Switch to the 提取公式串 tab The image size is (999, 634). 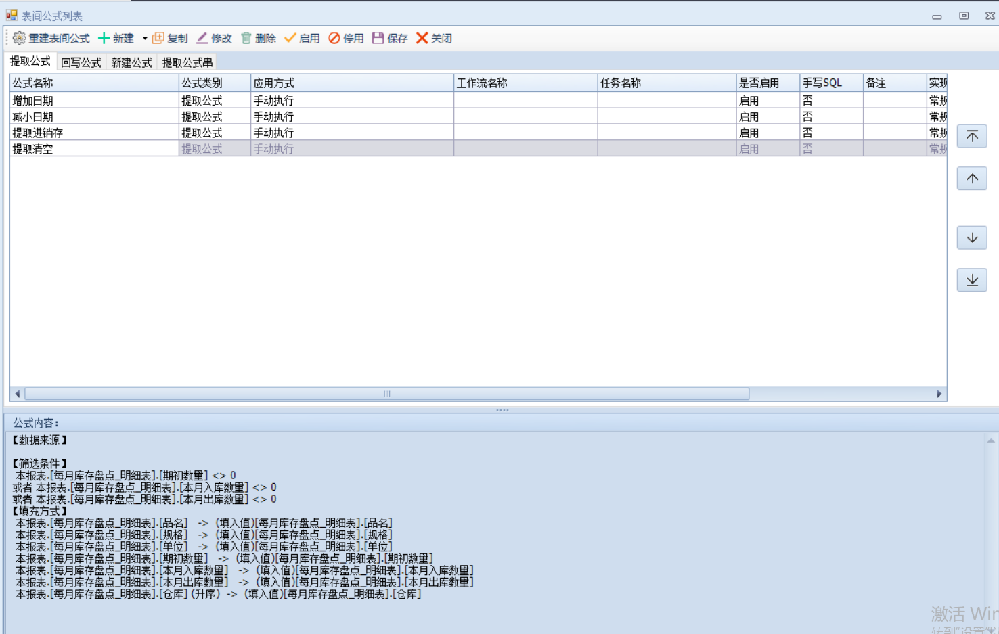(x=187, y=62)
